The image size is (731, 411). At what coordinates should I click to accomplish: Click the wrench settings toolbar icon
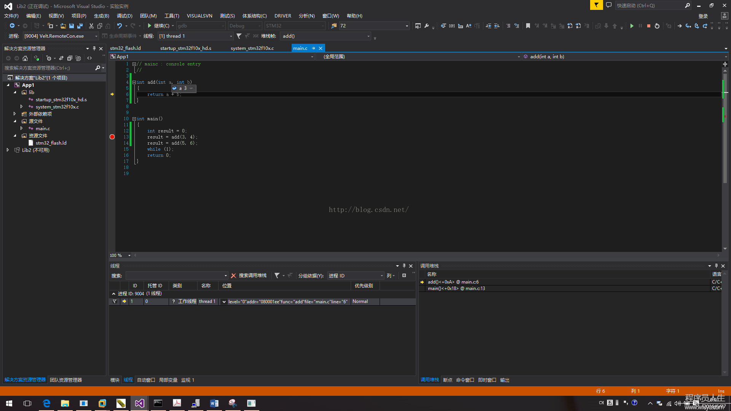coord(426,26)
